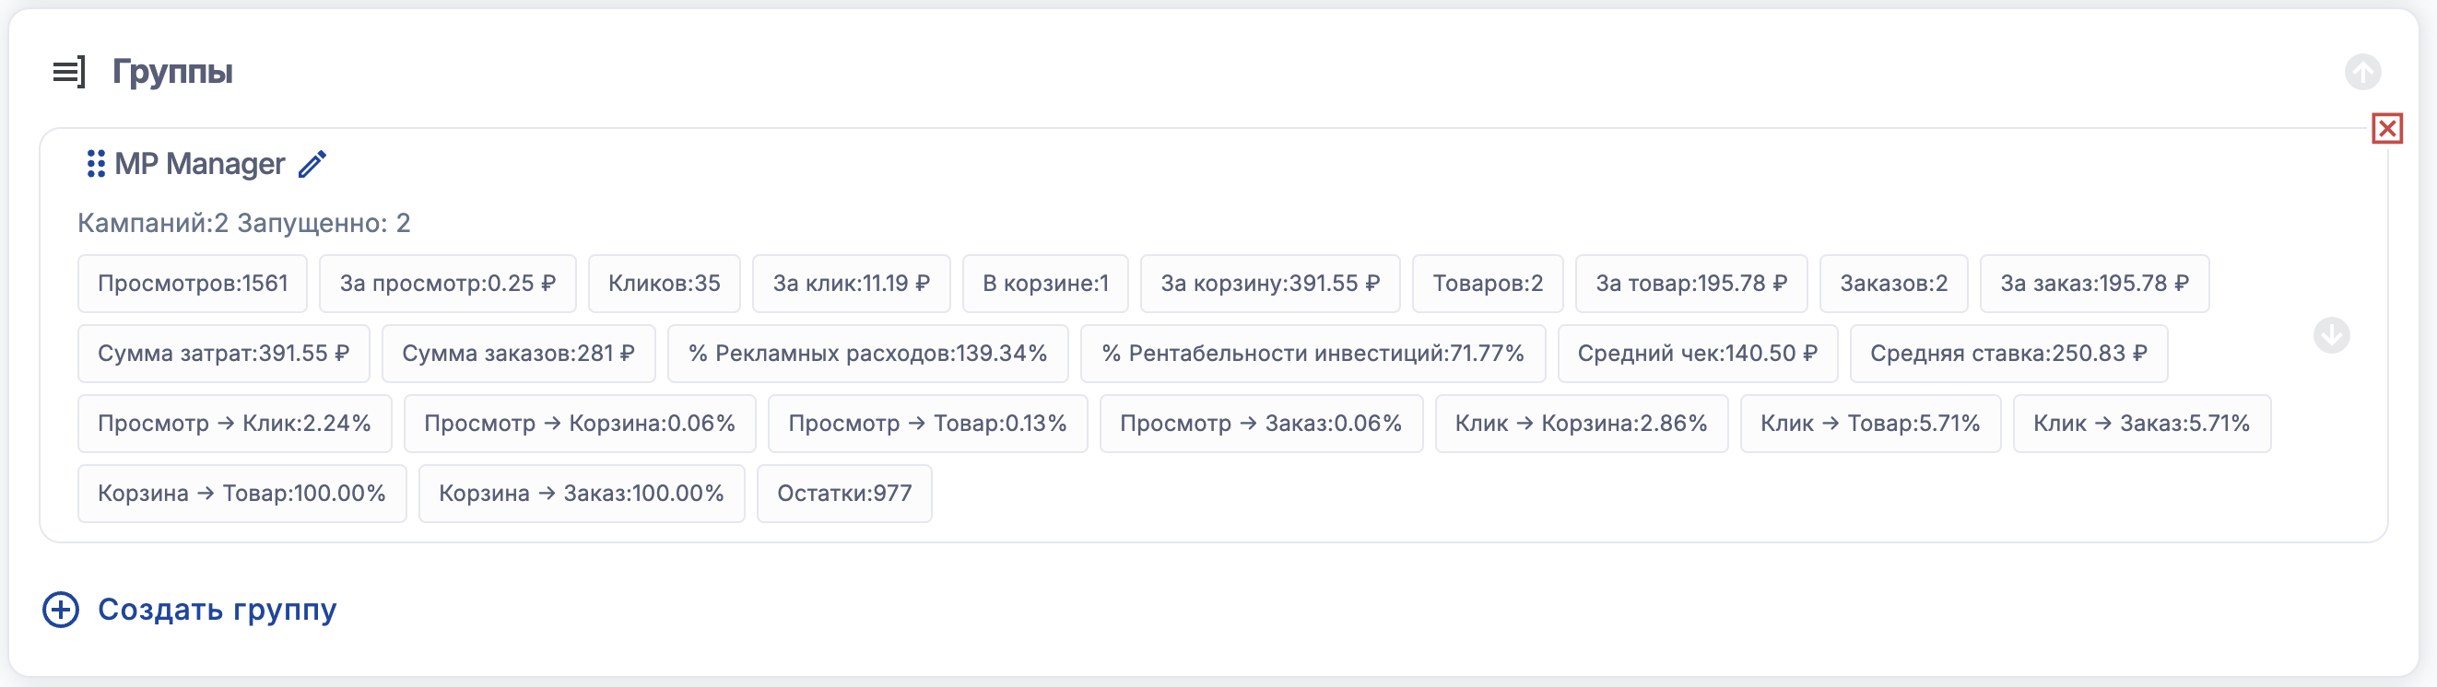Click the Клик → Заказ:5.71% chip

pyautogui.click(x=2141, y=424)
